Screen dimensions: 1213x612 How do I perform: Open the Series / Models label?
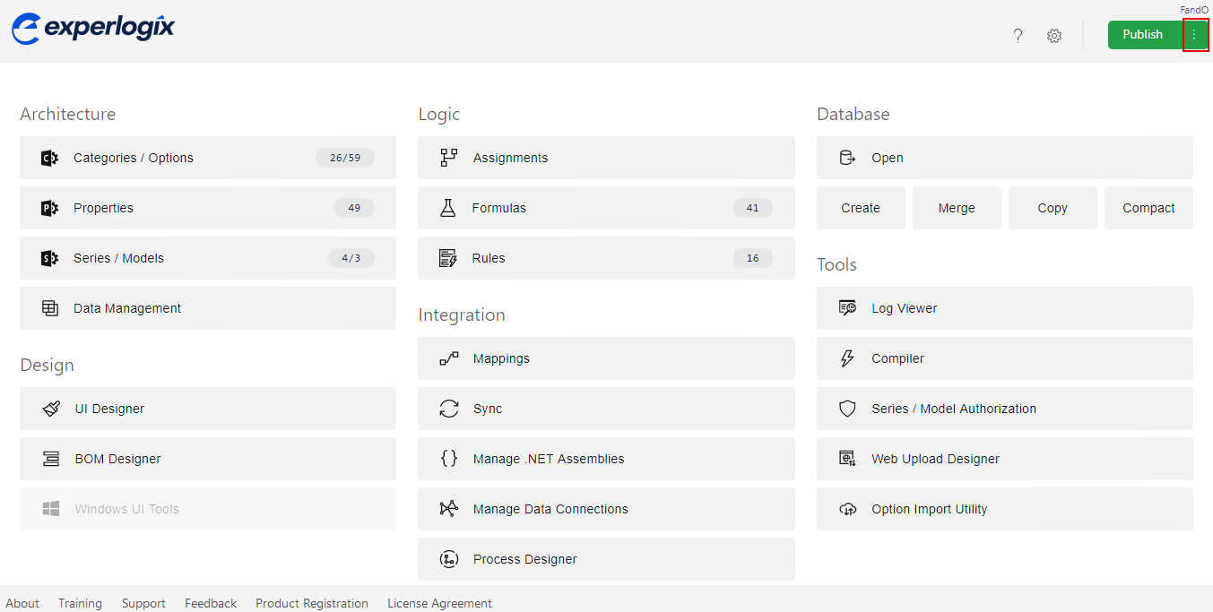[x=119, y=258]
